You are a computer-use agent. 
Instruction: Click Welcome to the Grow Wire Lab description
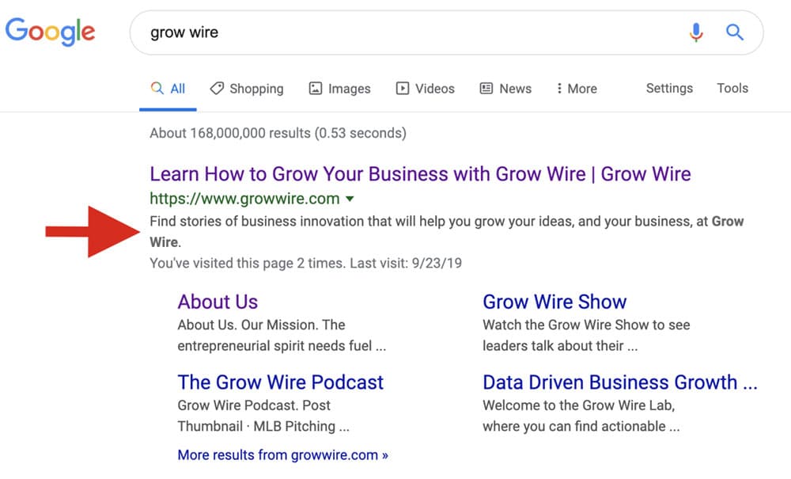pos(581,416)
